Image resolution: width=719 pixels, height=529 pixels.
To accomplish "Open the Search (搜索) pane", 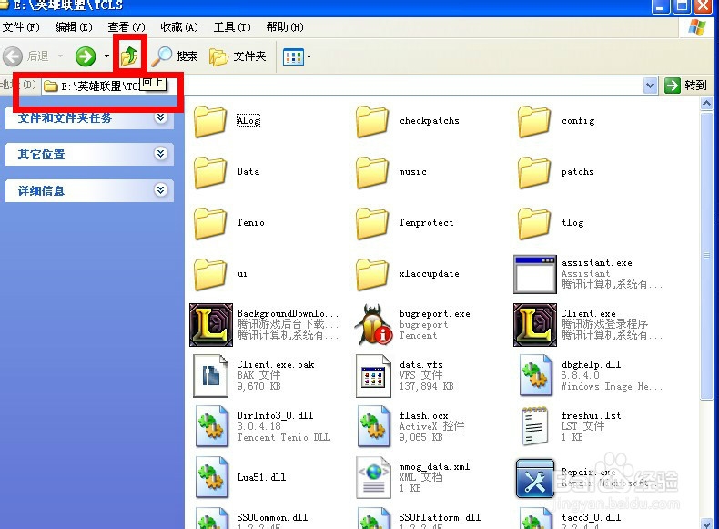I will pyautogui.click(x=175, y=56).
